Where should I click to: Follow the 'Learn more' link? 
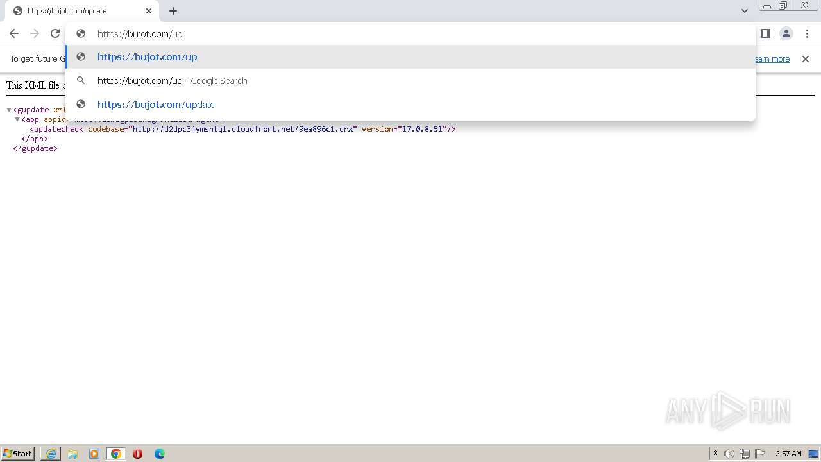click(x=772, y=59)
